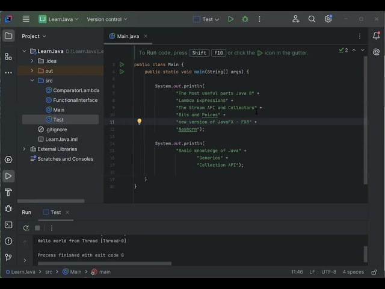Image resolution: width=385 pixels, height=289 pixels.
Task: Open the Terminal tool window
Action: pyautogui.click(x=8, y=225)
